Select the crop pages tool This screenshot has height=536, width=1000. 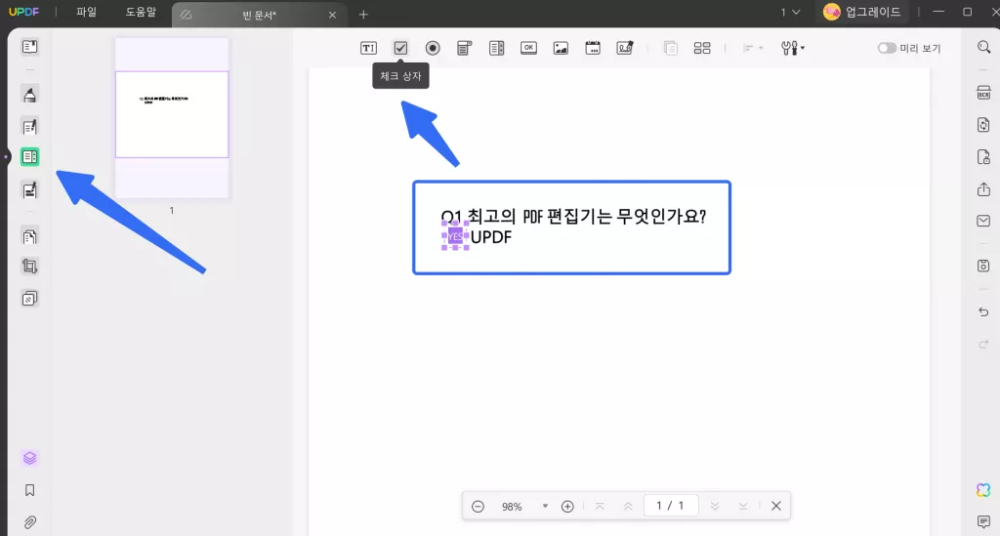tap(29, 267)
